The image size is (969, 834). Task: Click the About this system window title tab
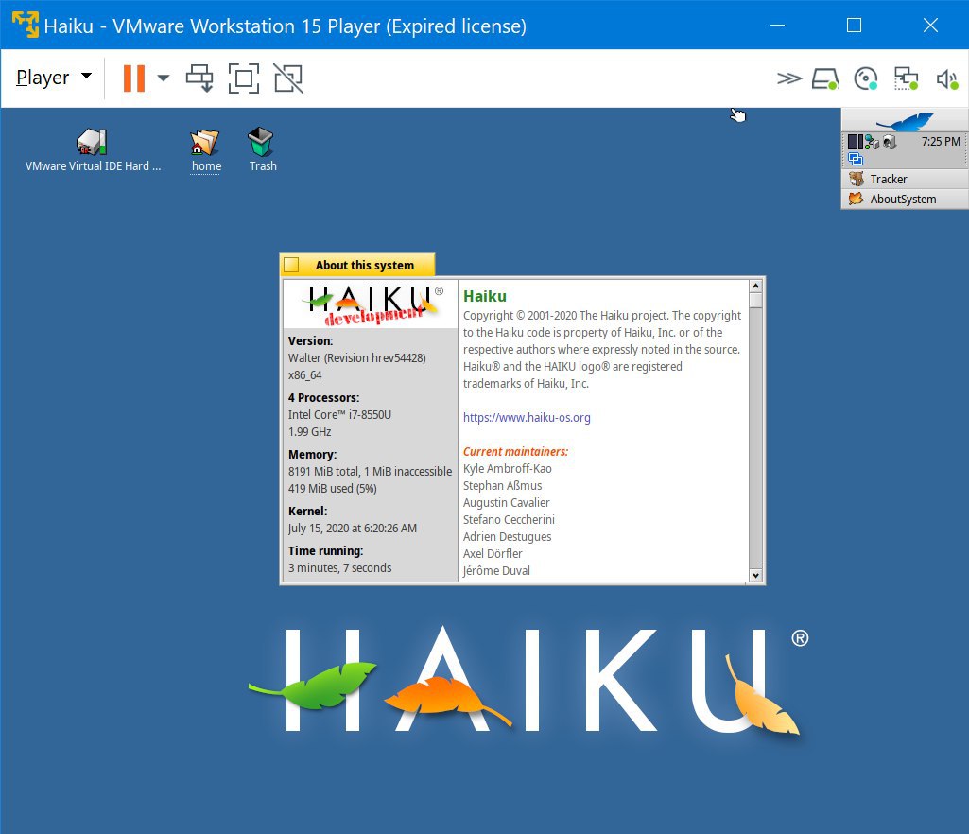[365, 265]
